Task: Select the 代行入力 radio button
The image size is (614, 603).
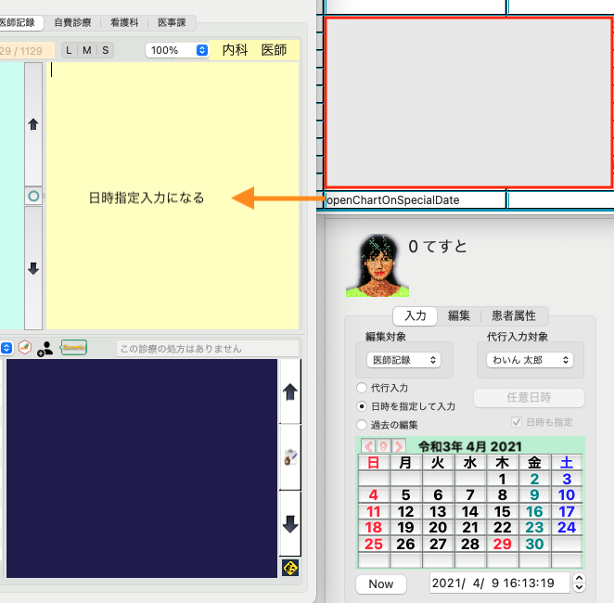Action: [x=362, y=388]
